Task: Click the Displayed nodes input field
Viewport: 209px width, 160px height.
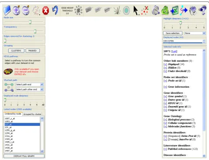Action: pyautogui.click(x=183, y=41)
